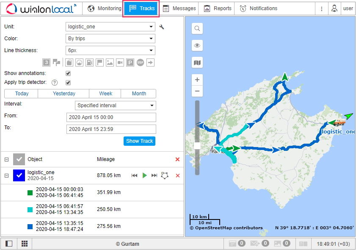This screenshot has width=356, height=250.
Task: Choose the Week interval button
Action: (105, 94)
